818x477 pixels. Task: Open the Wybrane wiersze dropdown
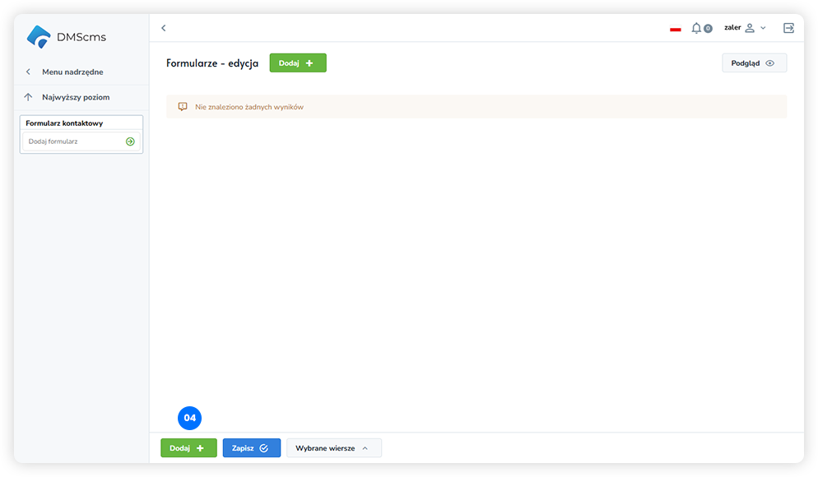click(x=334, y=448)
